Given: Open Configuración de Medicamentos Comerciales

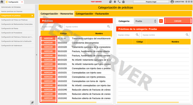Looking at the screenshot, I should pyautogui.click(x=17, y=24).
